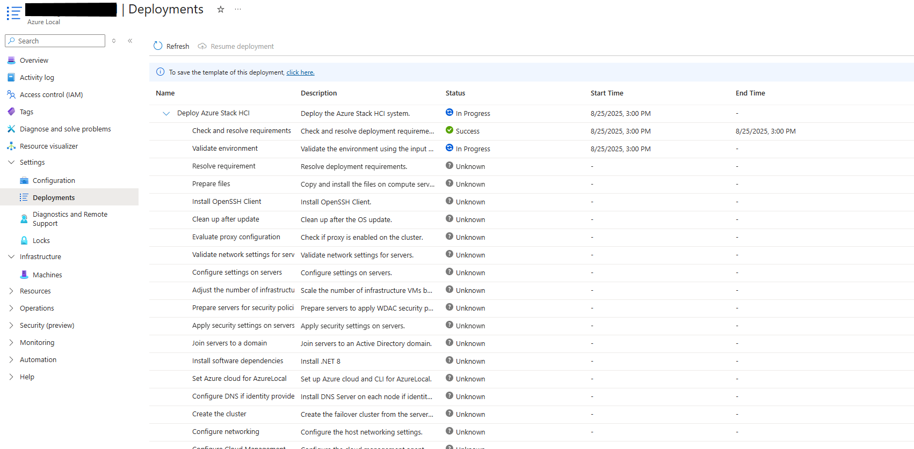Open the Azure Local menu icon at top-left
This screenshot has height=449, width=914.
14,13
